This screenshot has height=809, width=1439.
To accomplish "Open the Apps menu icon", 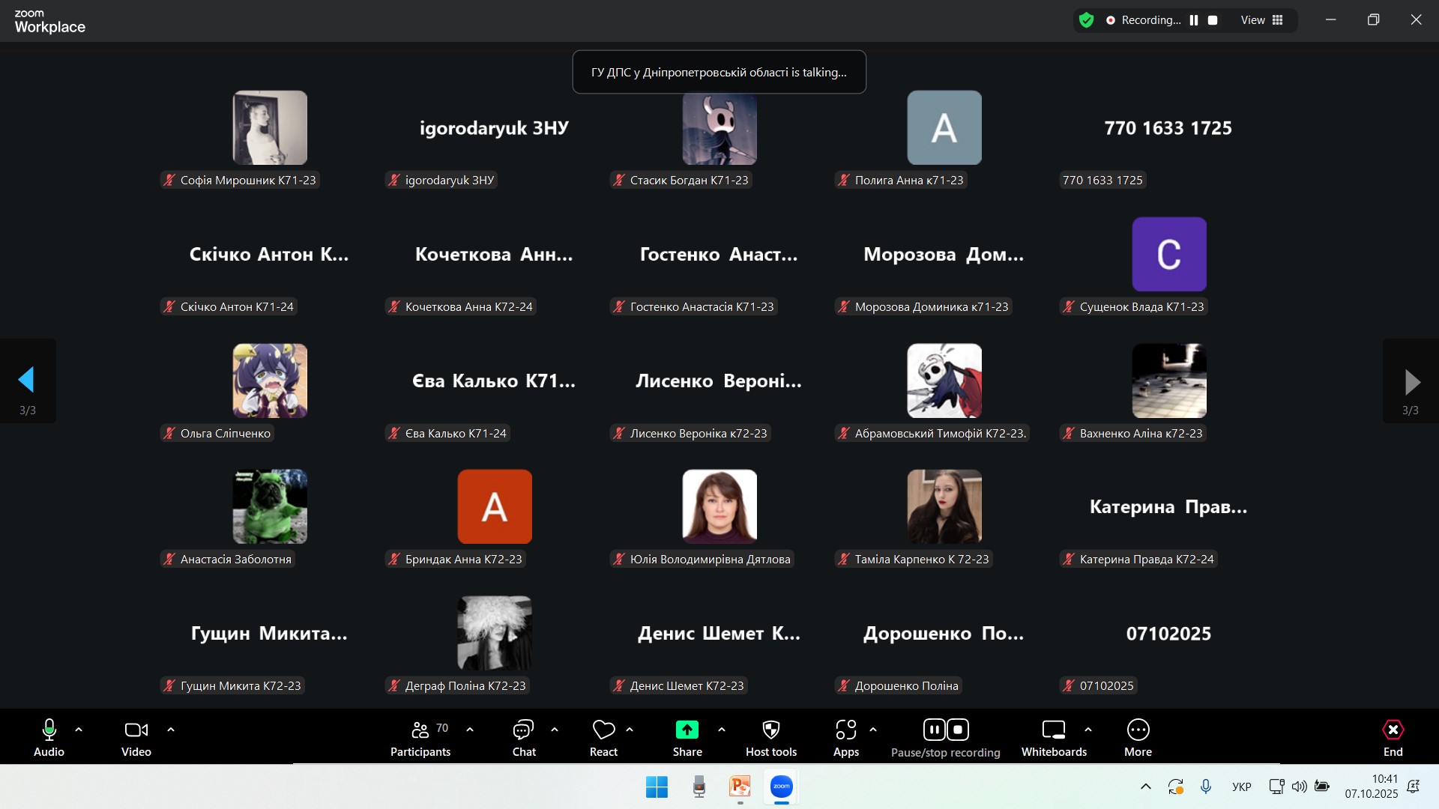I will tap(845, 730).
